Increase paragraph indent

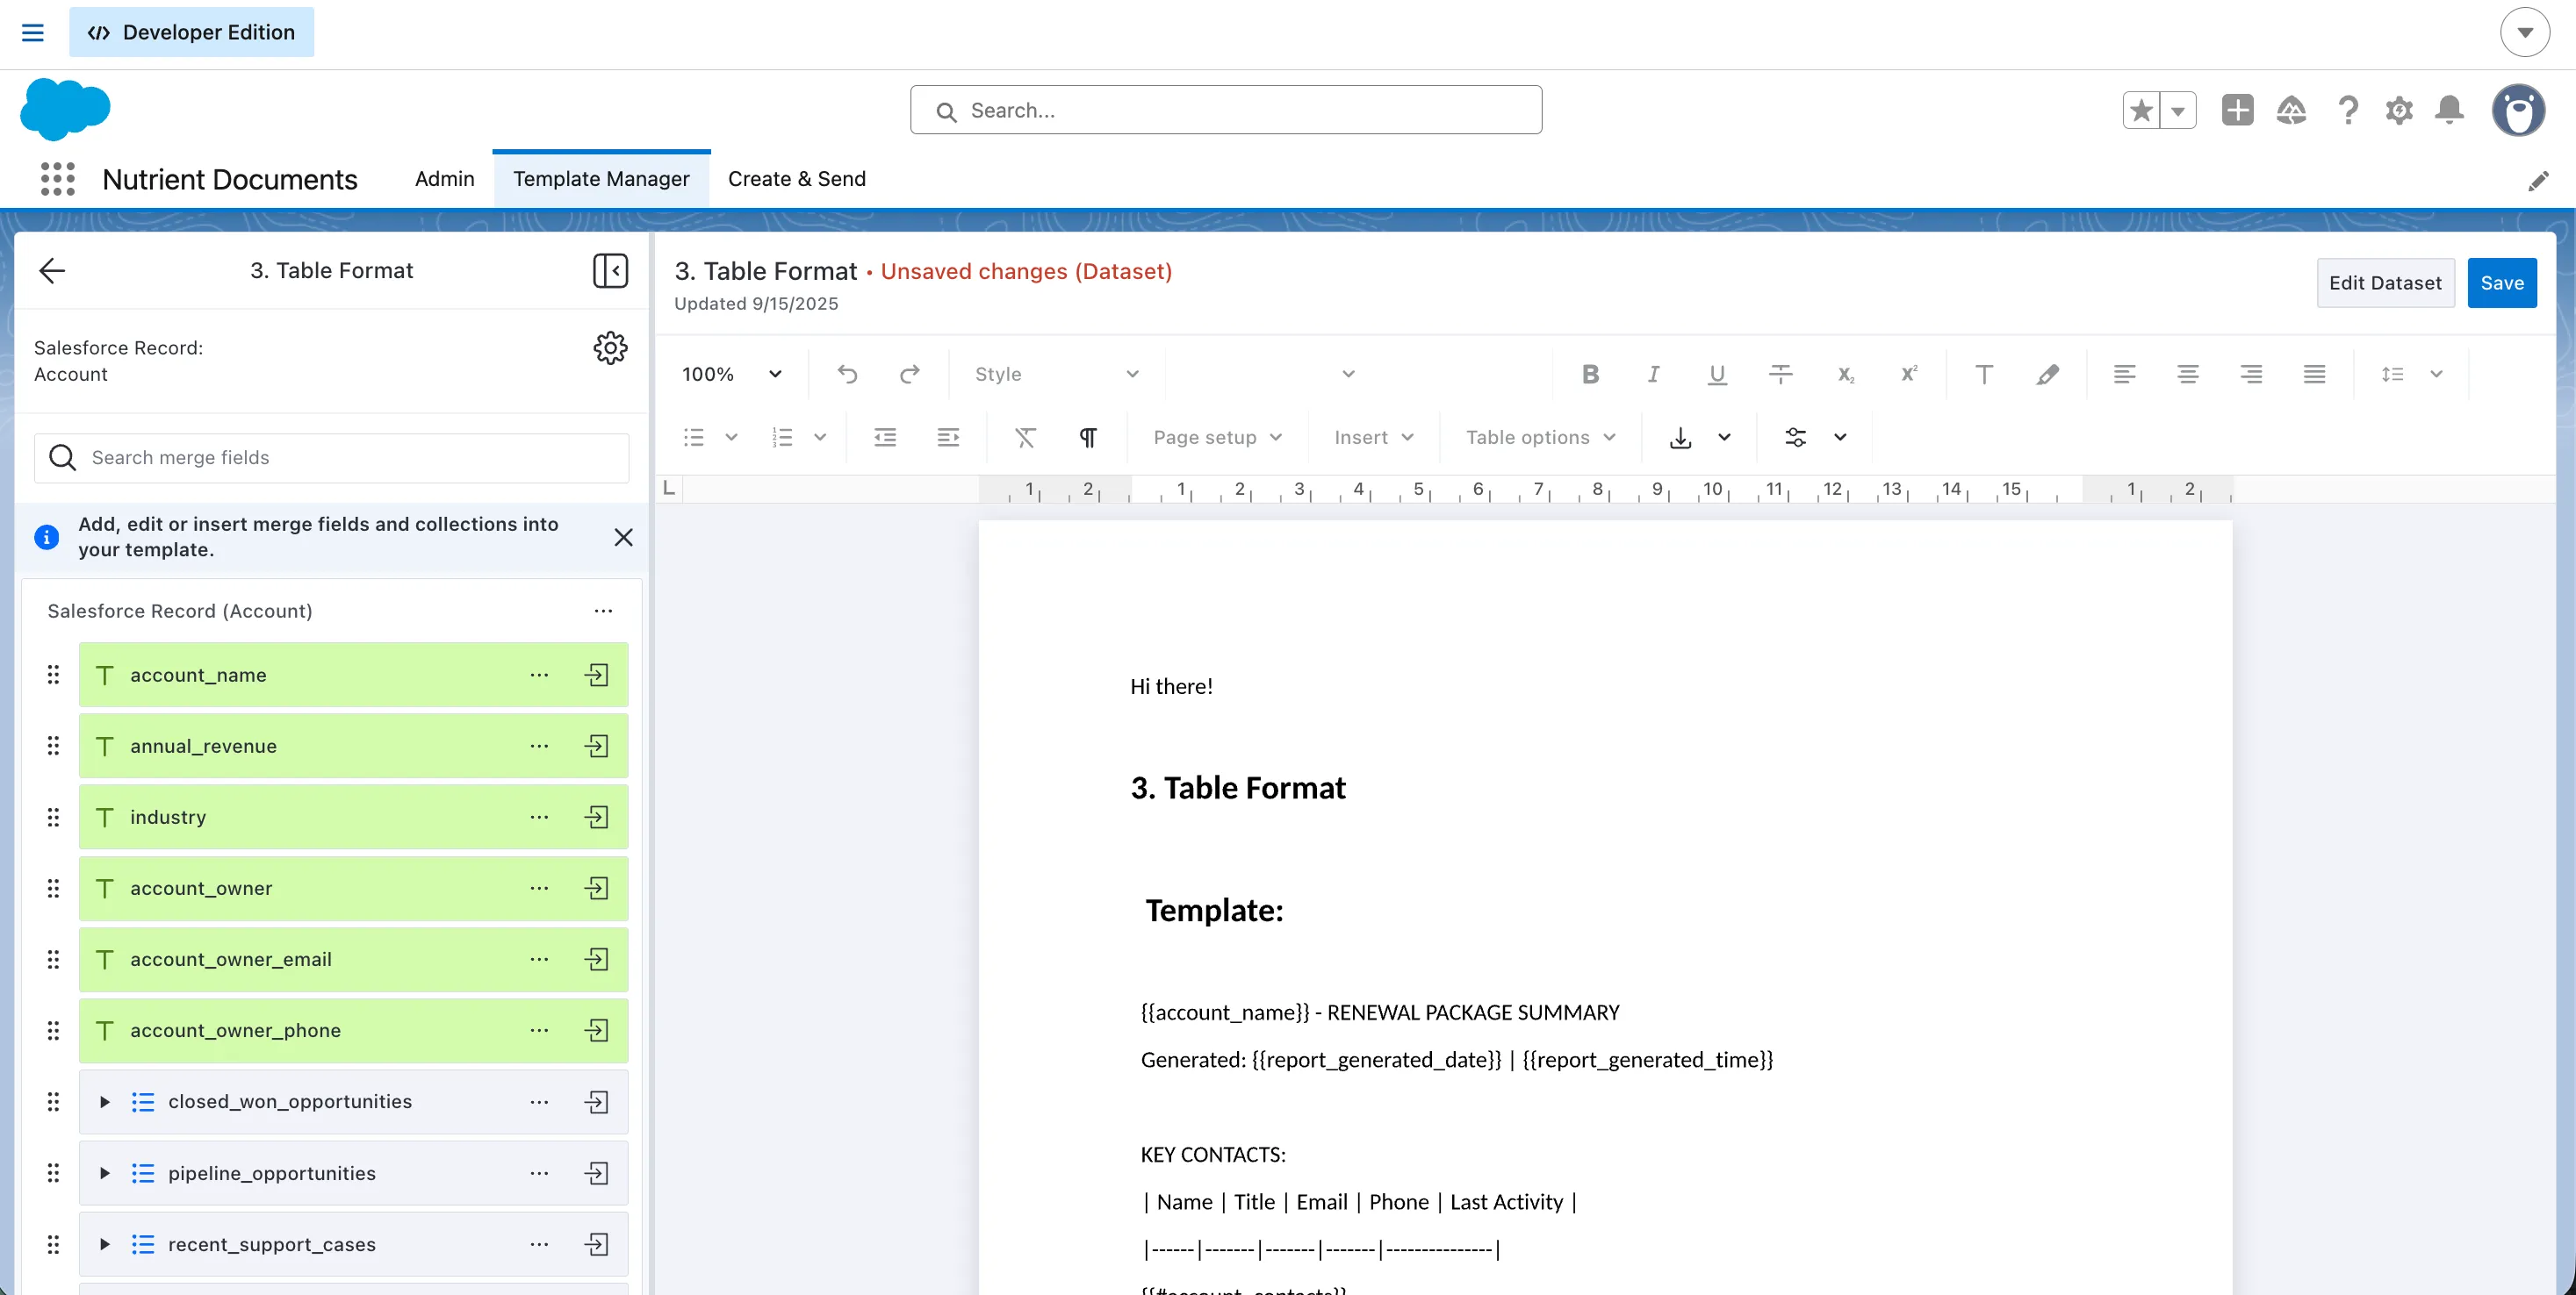(948, 437)
